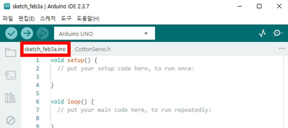Open the 스케치 menu
Image resolution: width=288 pixels, height=128 pixels.
point(48,19)
